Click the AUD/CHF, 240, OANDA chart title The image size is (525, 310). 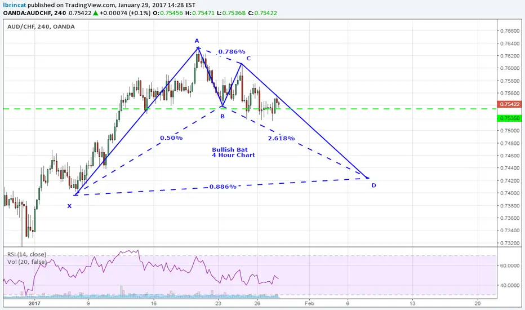pos(41,26)
